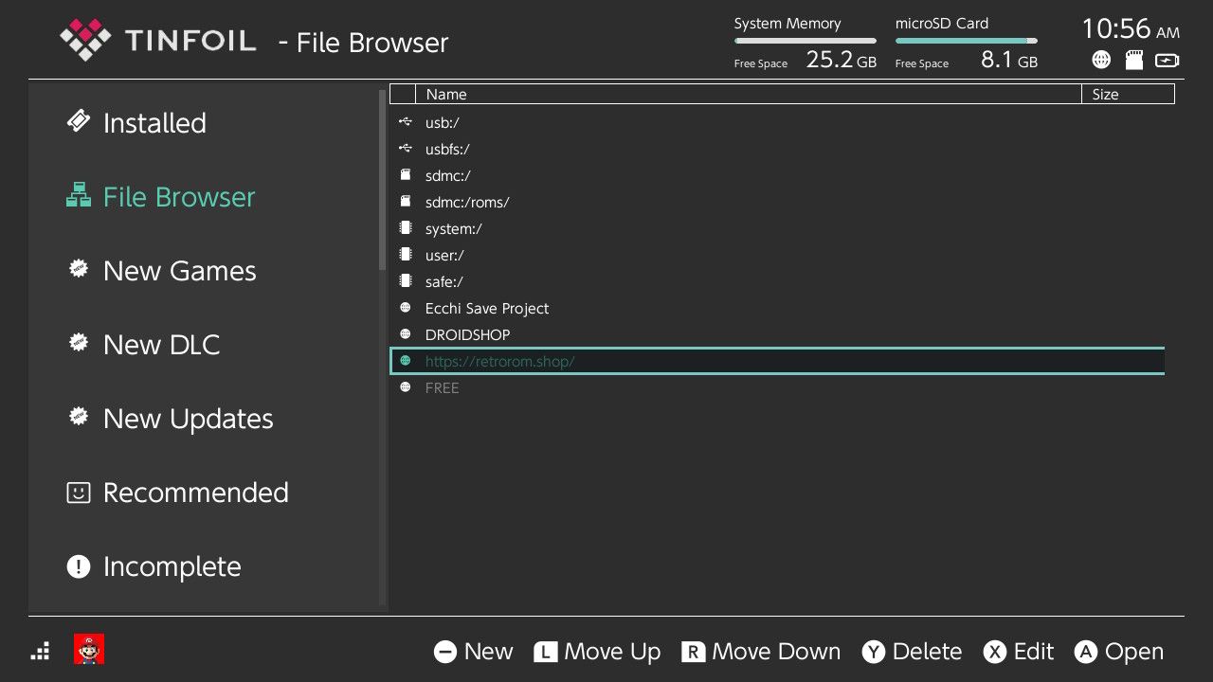Click the Recommended smiley icon
1213x682 pixels.
[79, 493]
